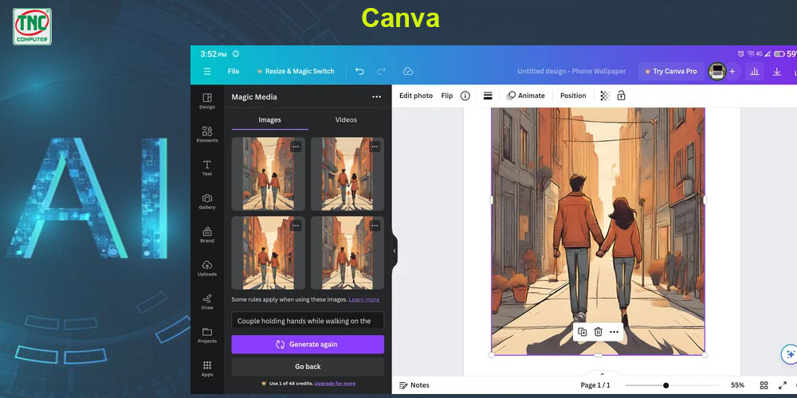Open Gallery in sidebar
This screenshot has height=398, width=797.
207,201
